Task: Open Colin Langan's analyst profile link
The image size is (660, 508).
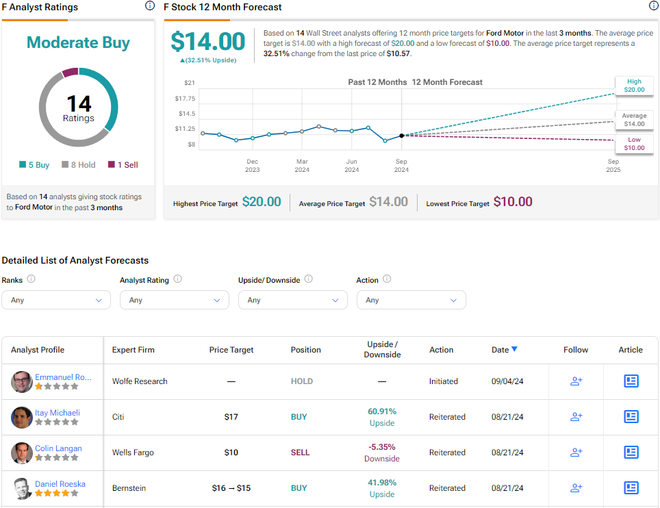Action: (58, 448)
